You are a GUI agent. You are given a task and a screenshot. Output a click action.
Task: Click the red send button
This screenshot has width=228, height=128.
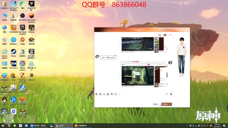coord(165,104)
